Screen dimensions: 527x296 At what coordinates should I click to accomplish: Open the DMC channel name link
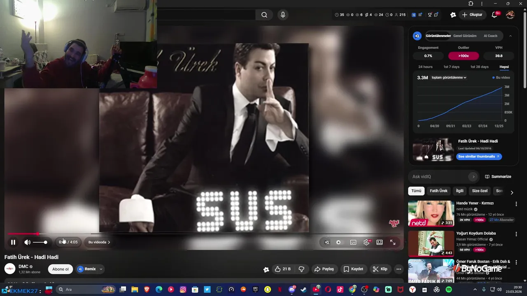[x=23, y=266]
